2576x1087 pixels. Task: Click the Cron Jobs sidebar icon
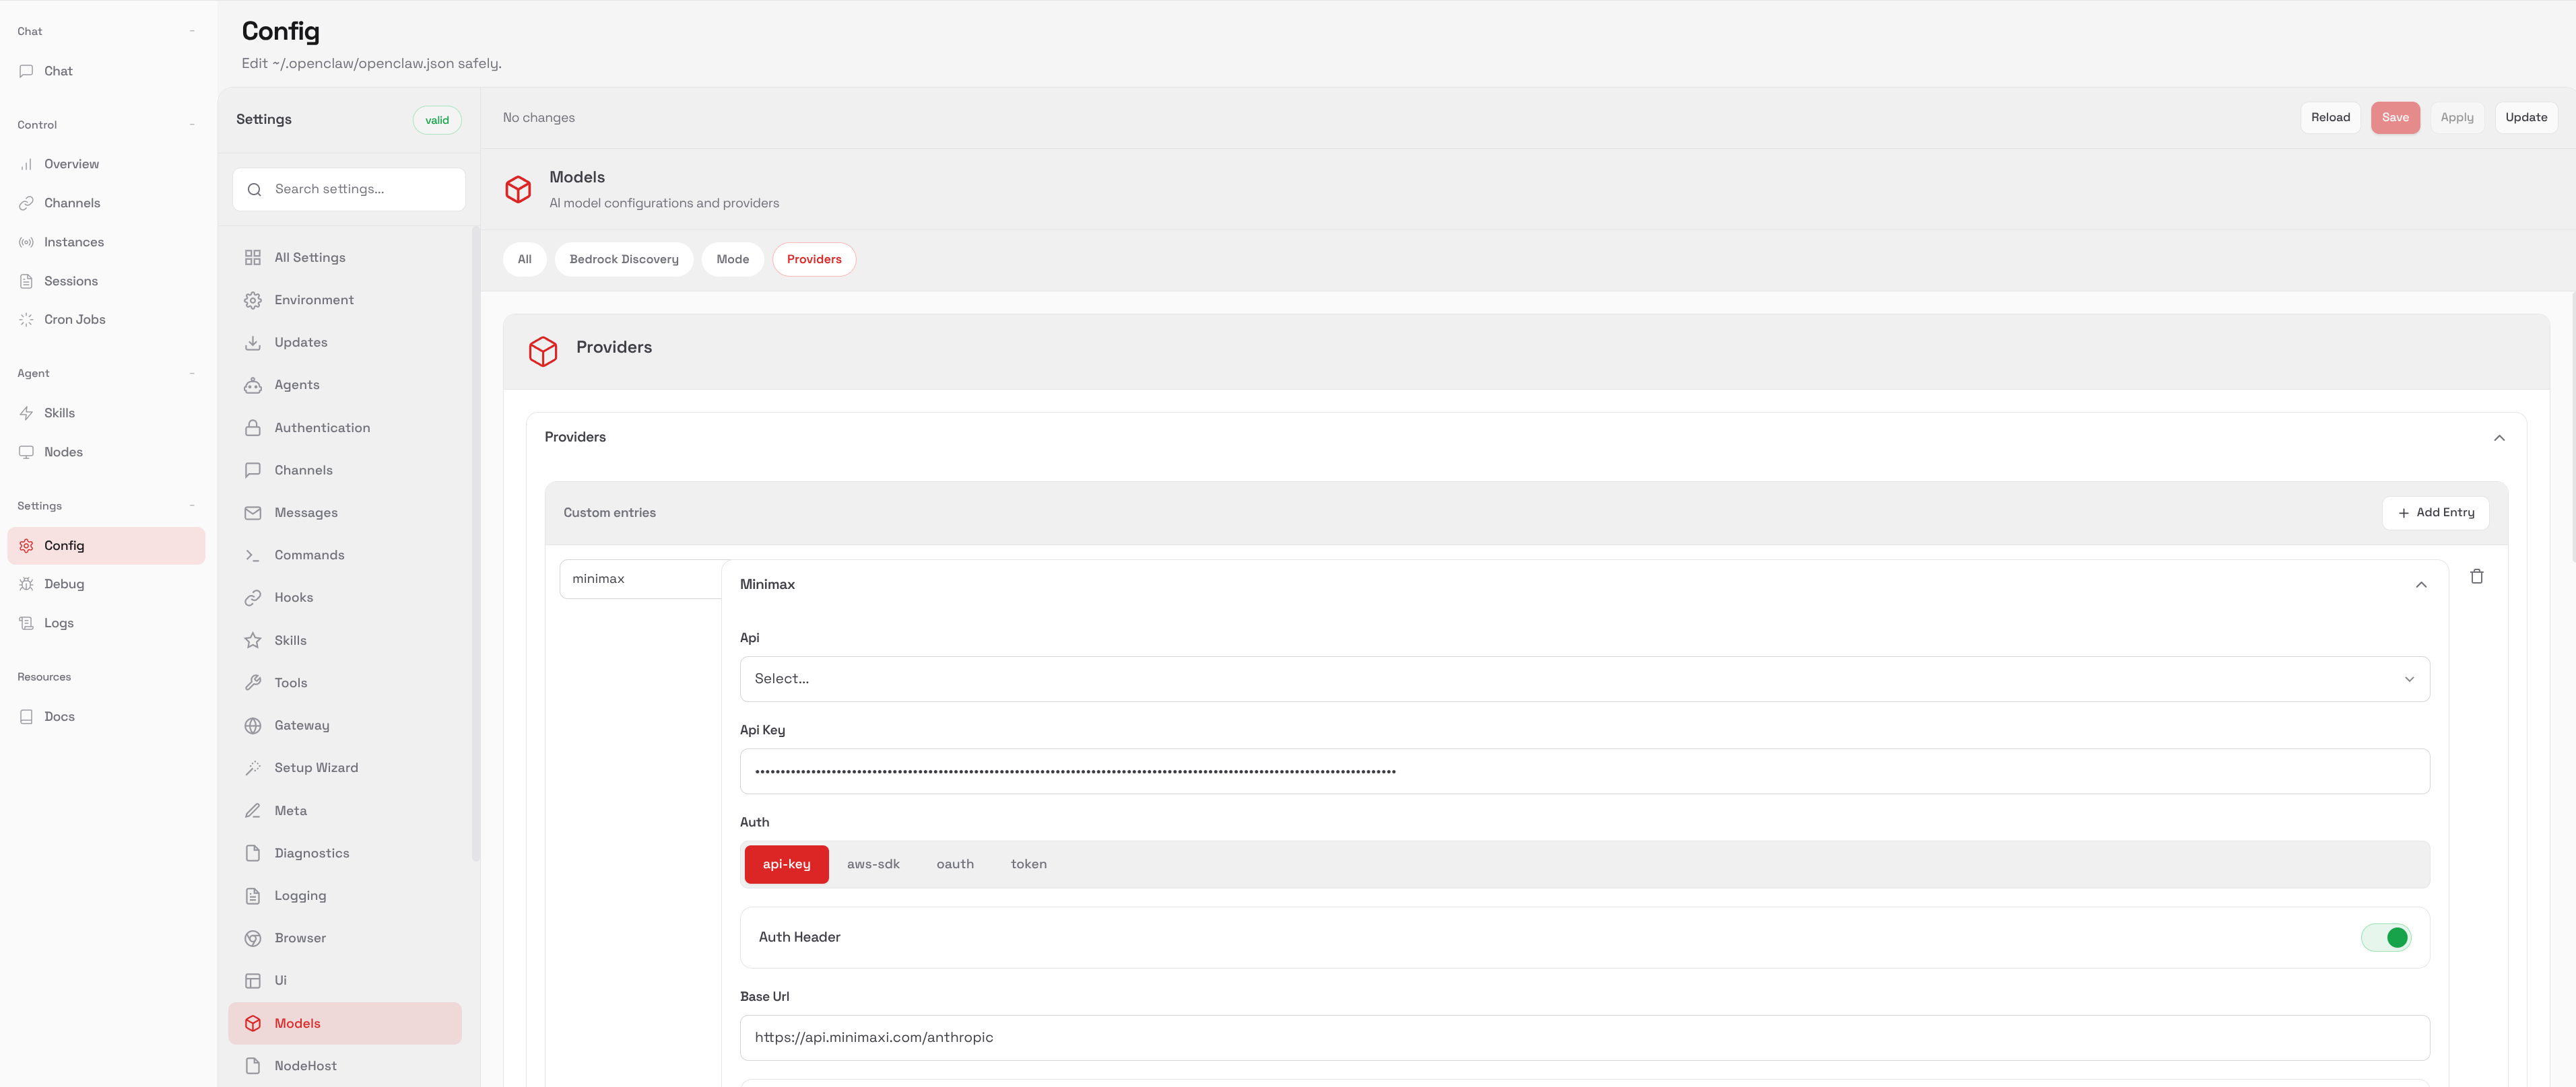(x=26, y=320)
